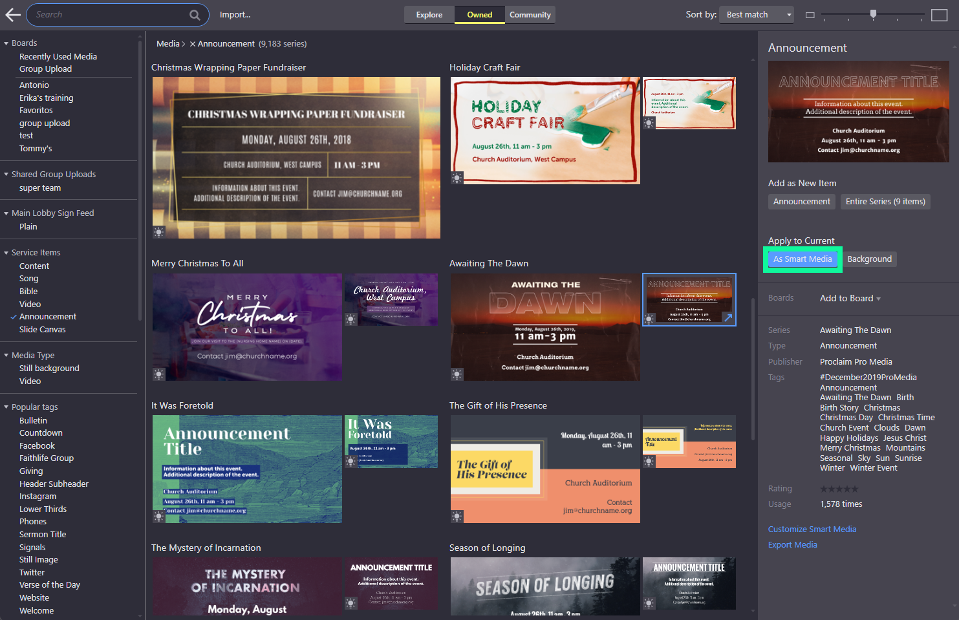Image resolution: width=959 pixels, height=620 pixels.
Task: Select the Welcome tag
Action: 37,611
